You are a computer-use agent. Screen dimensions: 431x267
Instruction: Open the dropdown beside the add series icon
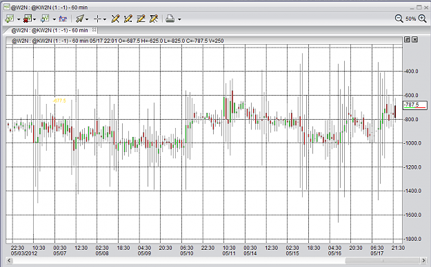coord(19,19)
